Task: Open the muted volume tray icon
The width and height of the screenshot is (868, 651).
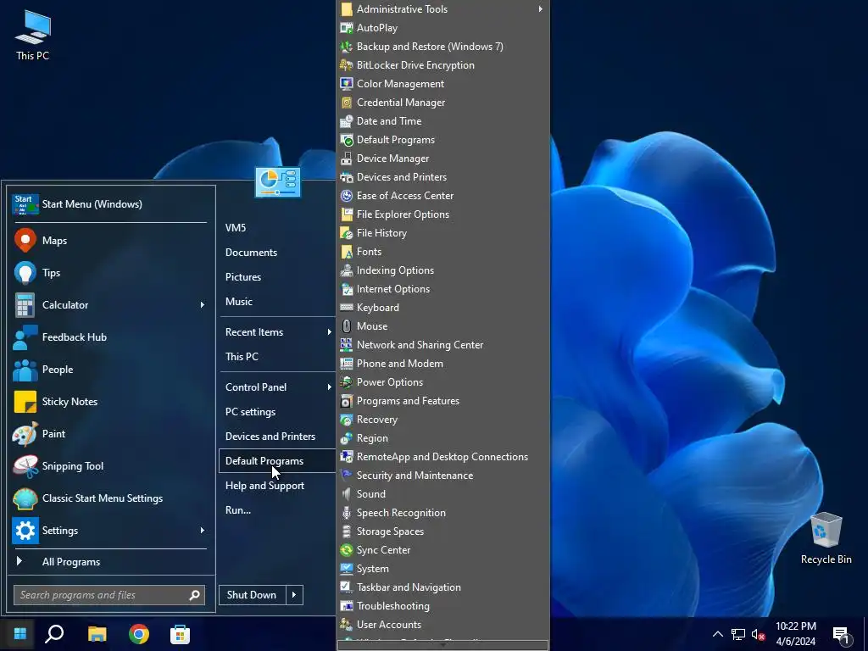Action: [758, 634]
